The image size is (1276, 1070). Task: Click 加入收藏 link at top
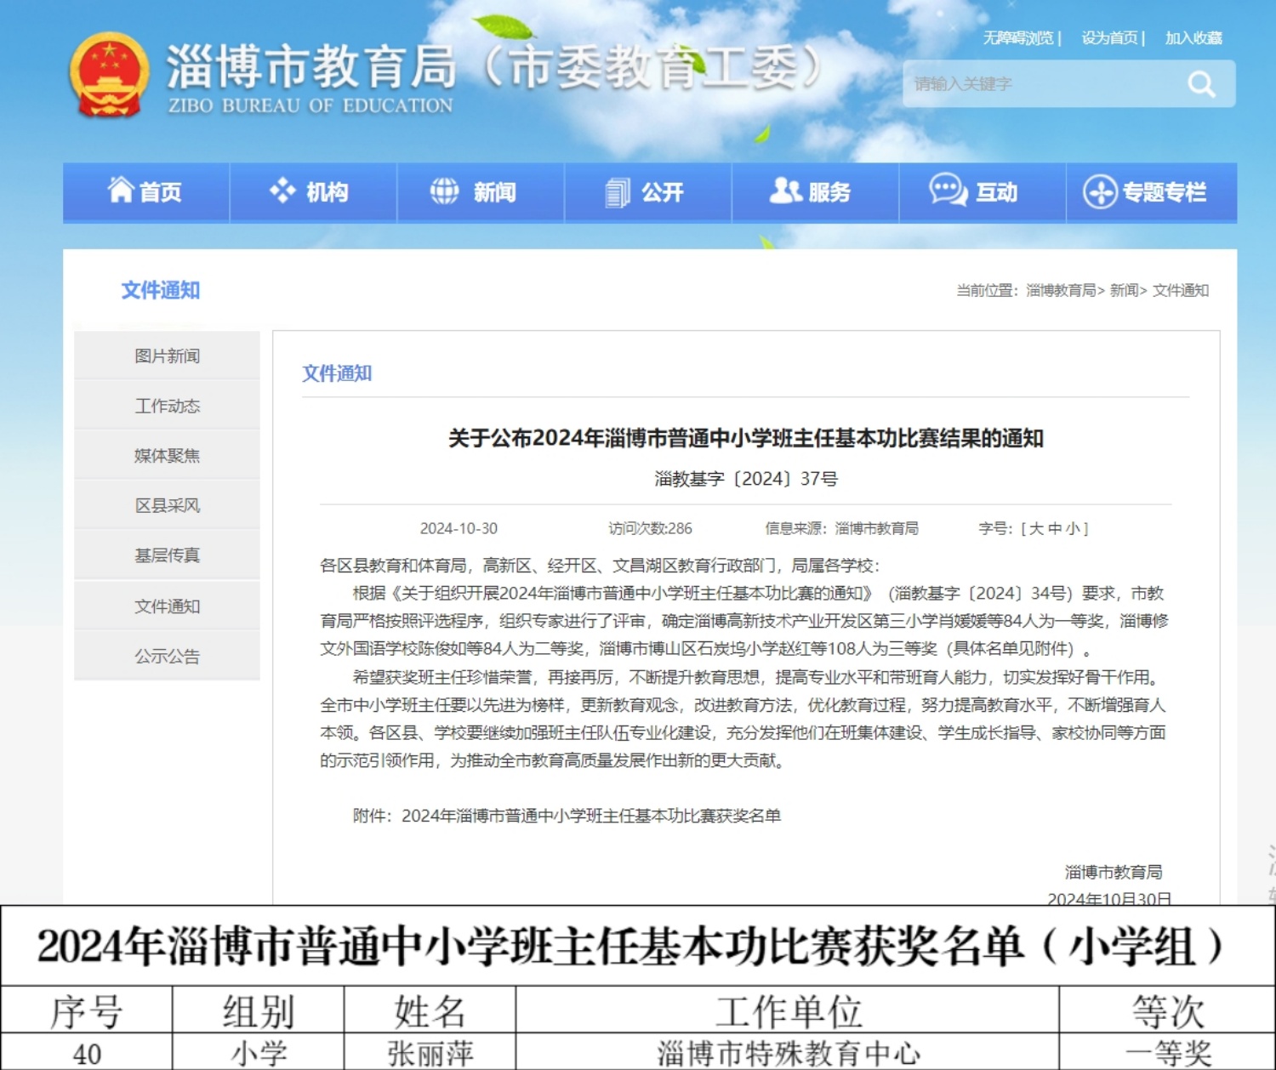point(1193,38)
